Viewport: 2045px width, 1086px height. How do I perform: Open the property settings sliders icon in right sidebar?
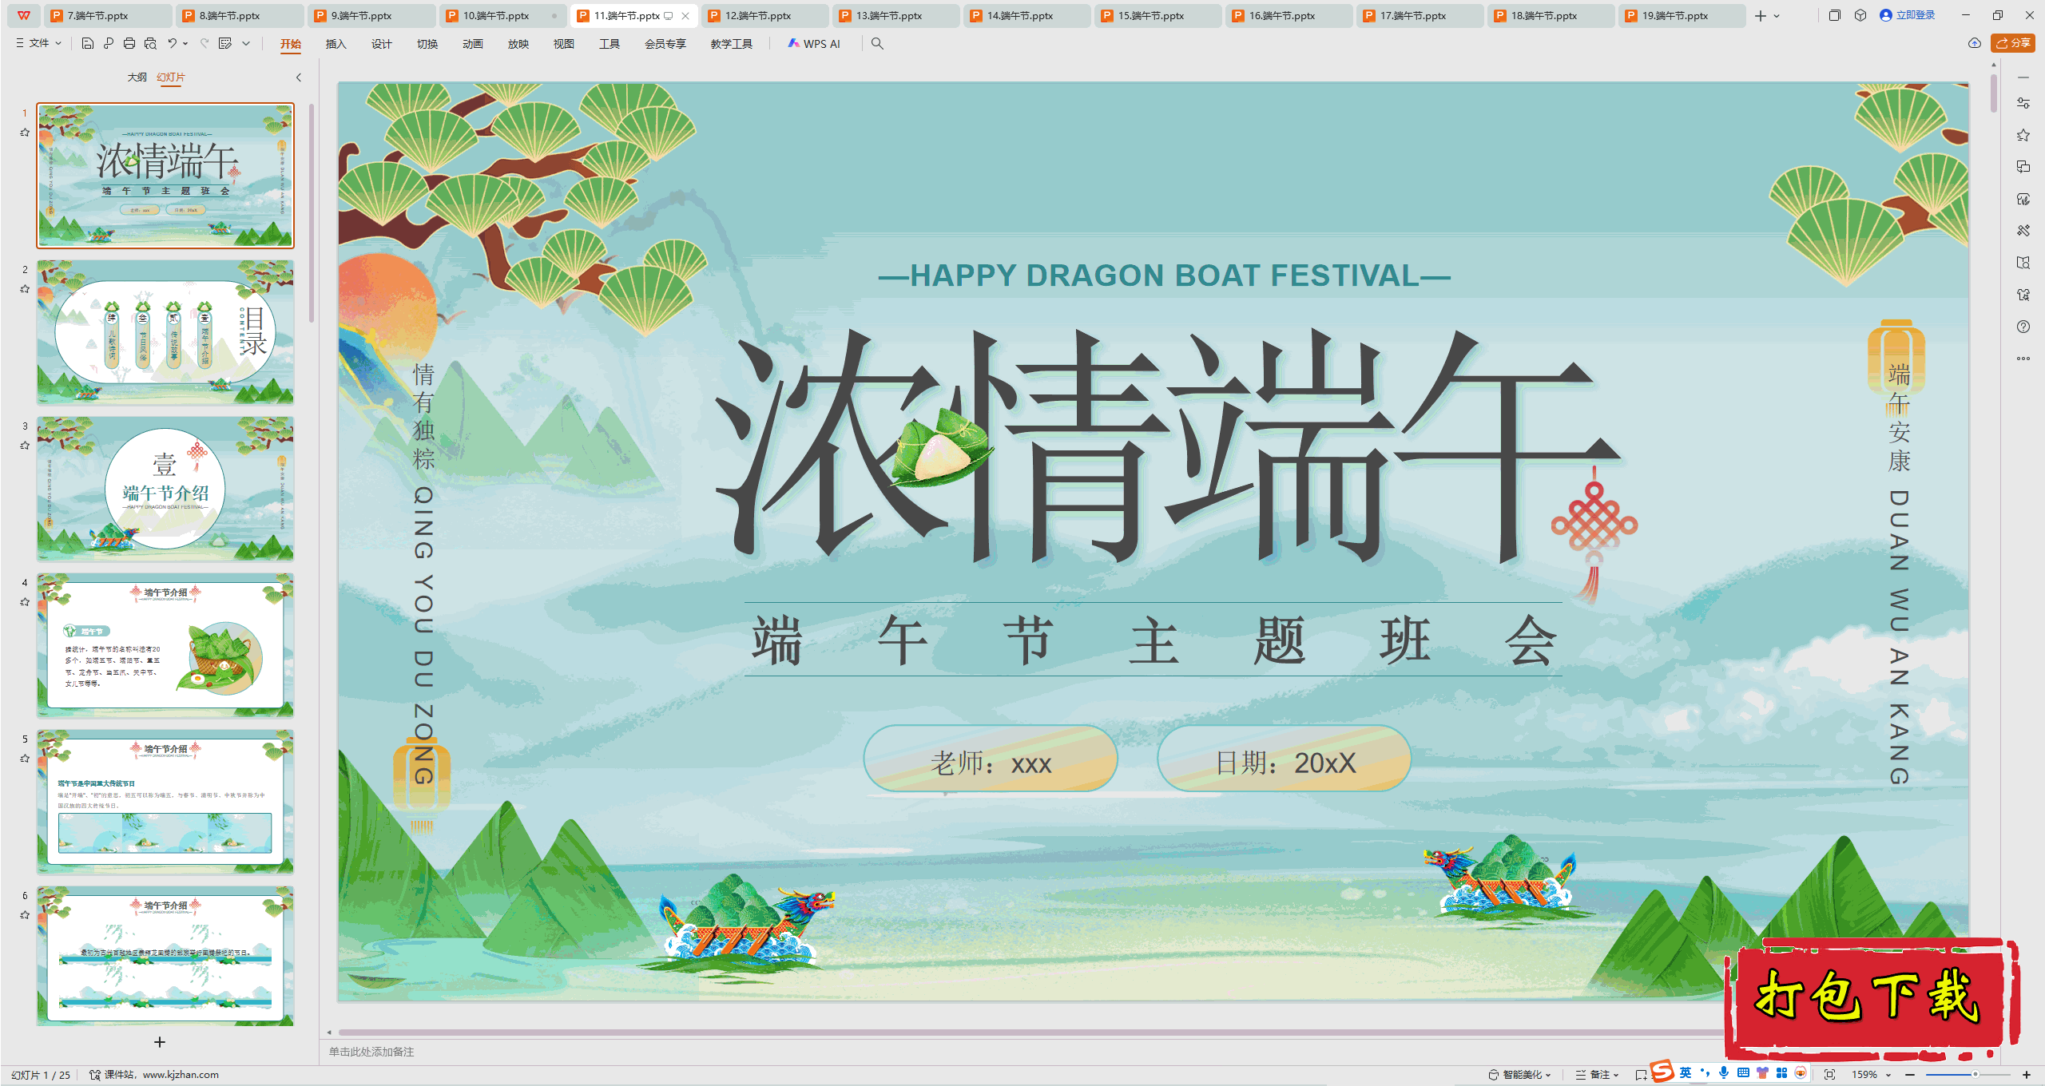pyautogui.click(x=2023, y=103)
